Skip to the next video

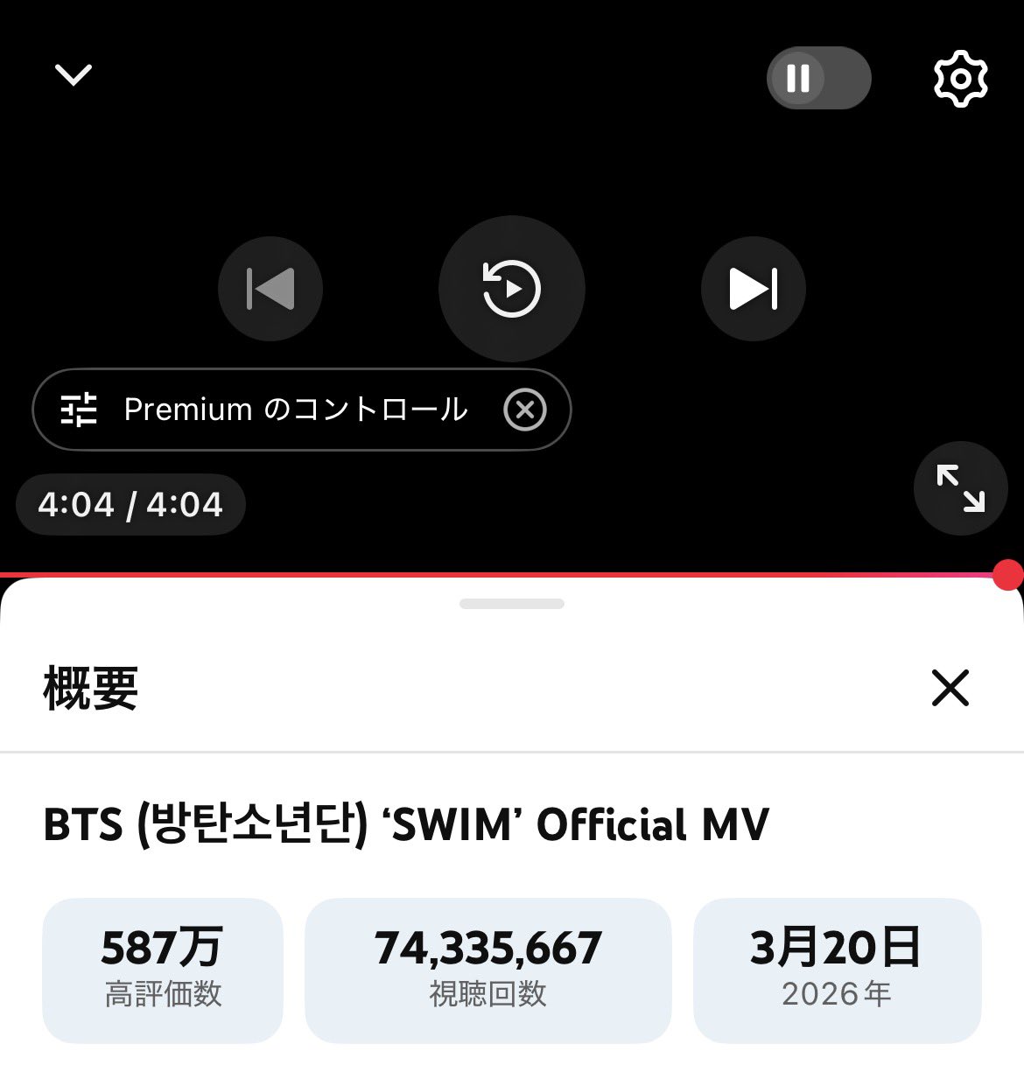pos(754,289)
